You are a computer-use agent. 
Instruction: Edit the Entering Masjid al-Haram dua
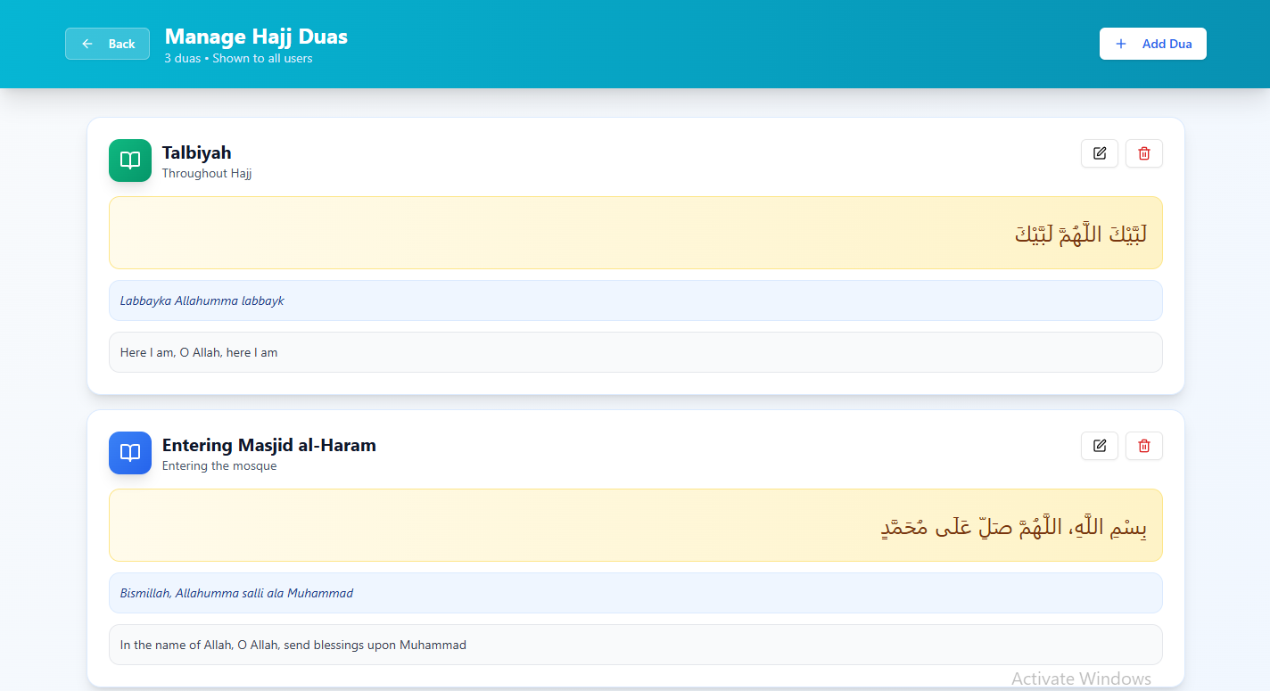click(1100, 446)
